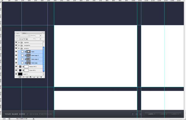
Task: Add a layer mask icon
Action: pos(27,77)
